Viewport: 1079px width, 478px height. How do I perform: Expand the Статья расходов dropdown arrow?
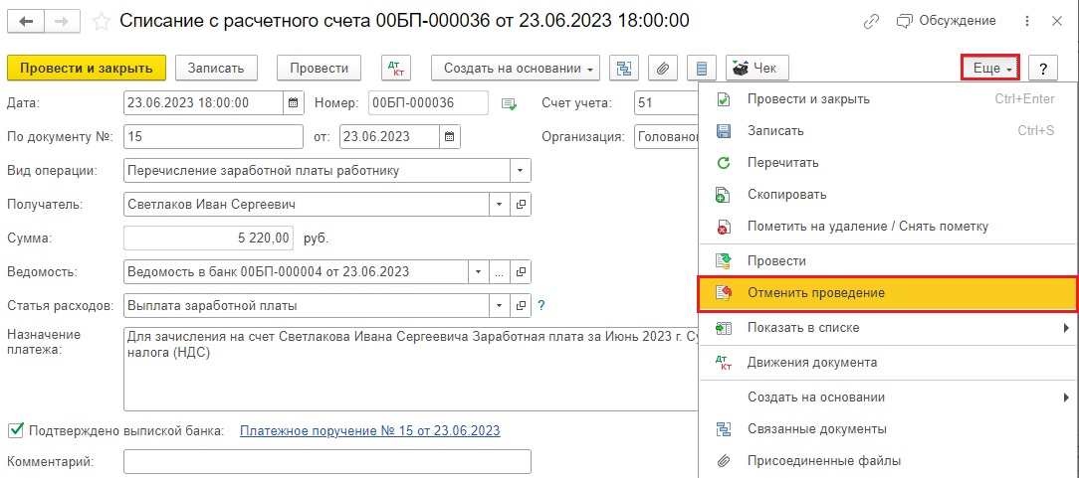501,306
